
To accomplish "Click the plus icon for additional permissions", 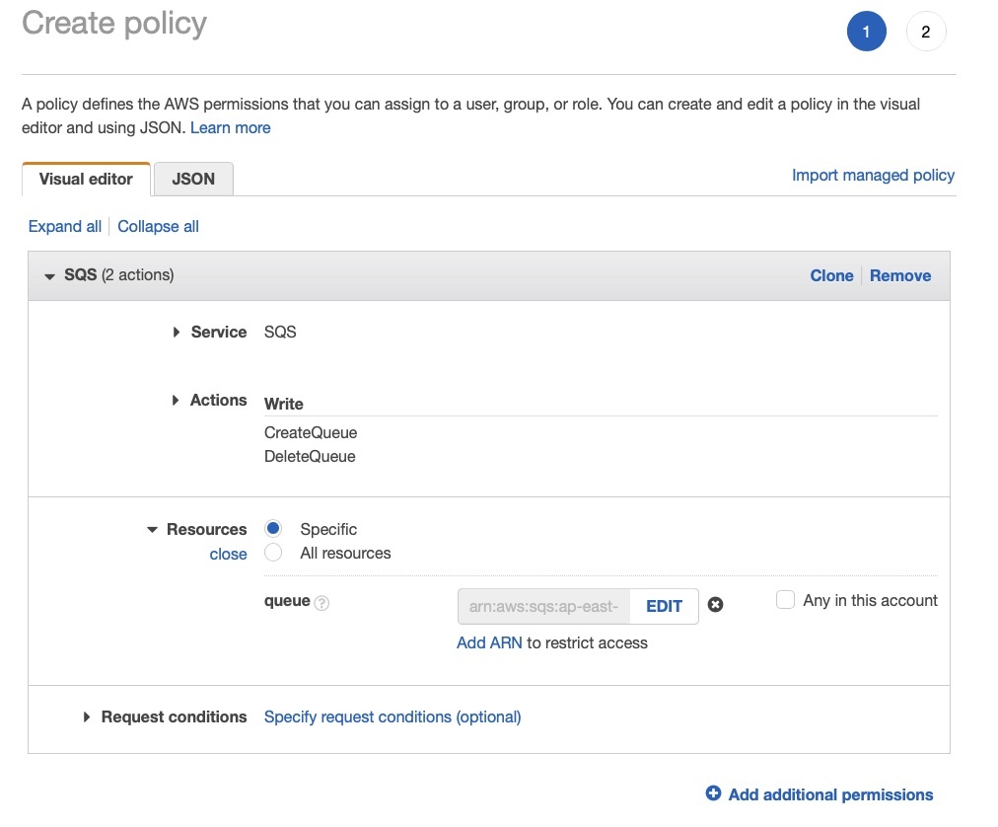I will point(714,793).
